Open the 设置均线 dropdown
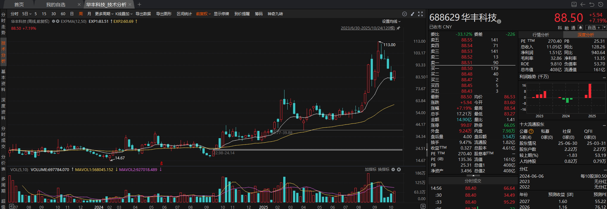 coord(391,21)
